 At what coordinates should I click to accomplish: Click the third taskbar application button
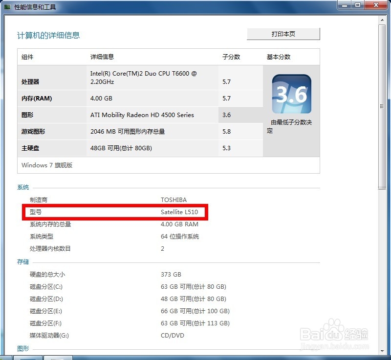tap(59, 357)
